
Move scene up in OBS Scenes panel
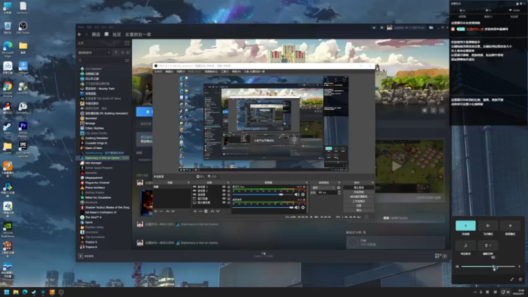click(x=168, y=211)
